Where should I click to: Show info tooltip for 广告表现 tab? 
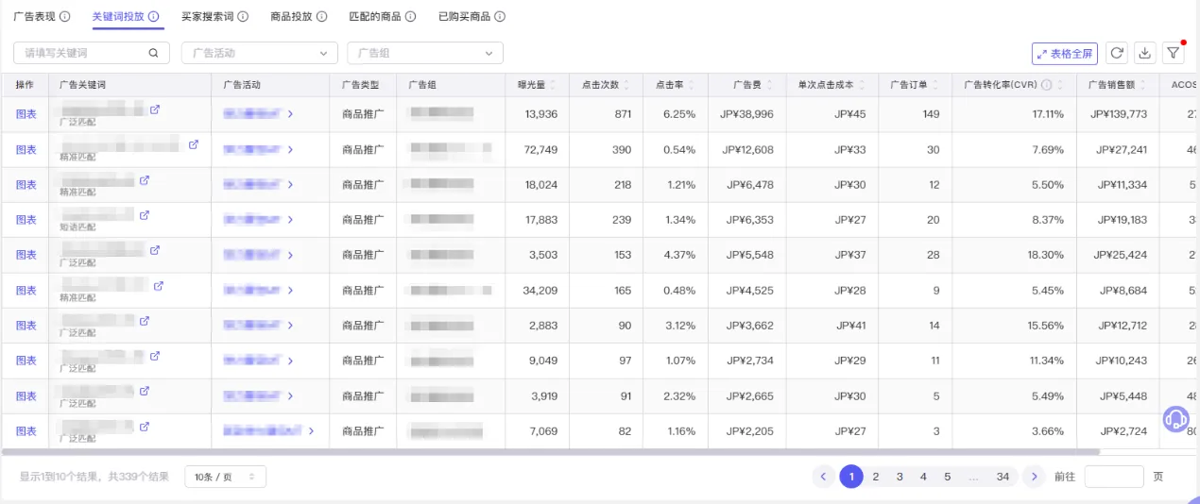(x=64, y=16)
